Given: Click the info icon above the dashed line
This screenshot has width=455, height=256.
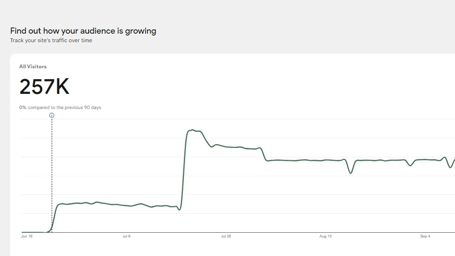Looking at the screenshot, I should pyautogui.click(x=52, y=115).
